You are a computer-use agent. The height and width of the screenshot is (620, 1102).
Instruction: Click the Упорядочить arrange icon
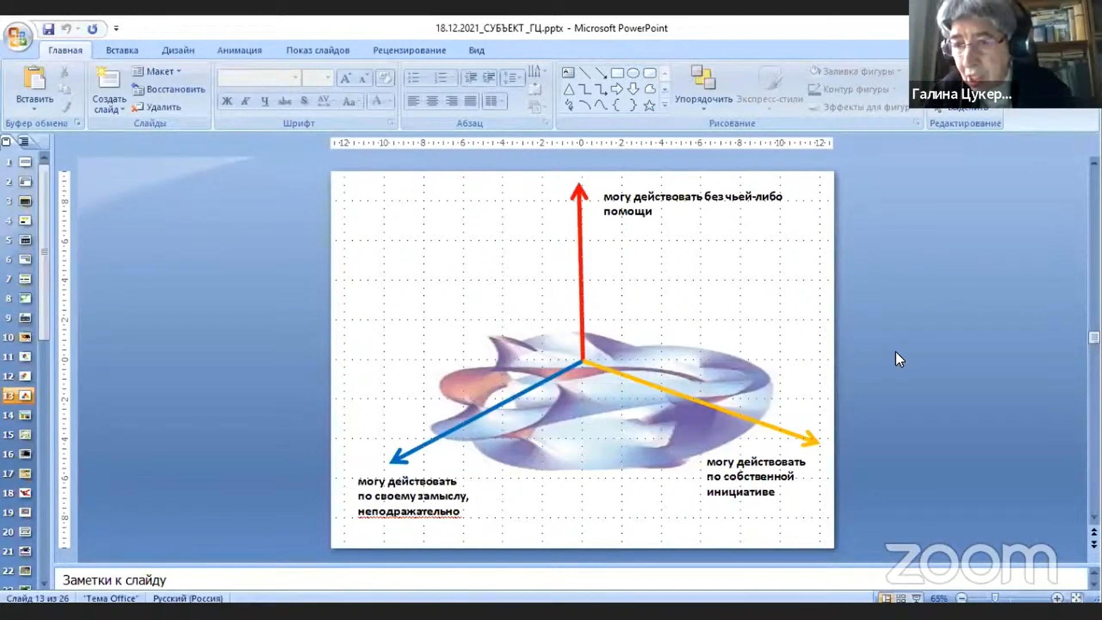pos(703,78)
